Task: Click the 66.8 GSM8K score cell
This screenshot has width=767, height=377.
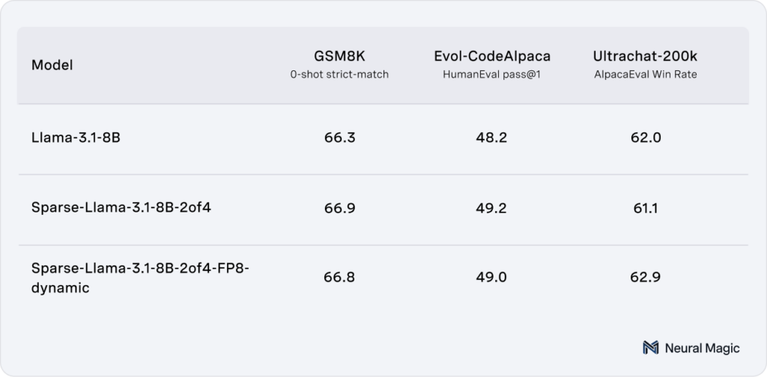Action: (339, 278)
